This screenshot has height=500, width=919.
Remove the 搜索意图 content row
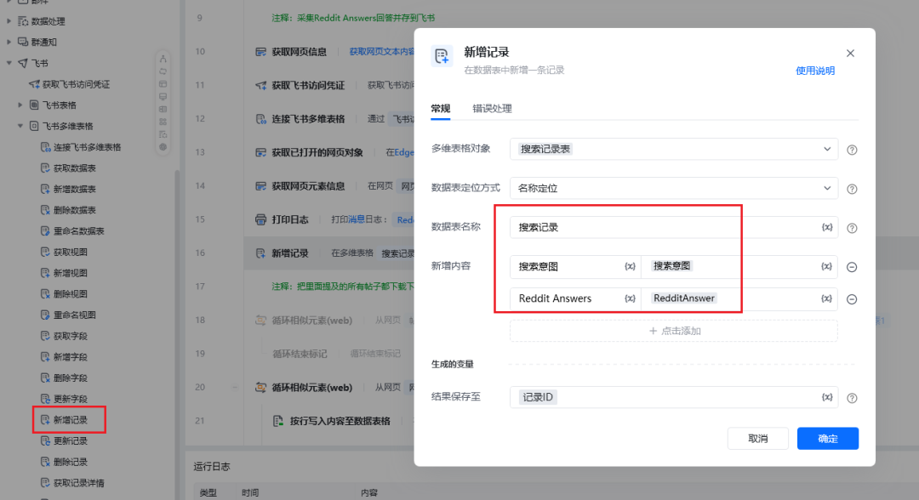click(x=852, y=267)
